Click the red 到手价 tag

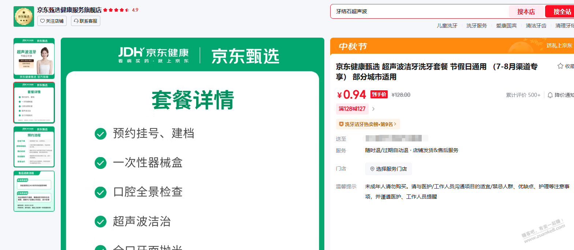pos(379,95)
